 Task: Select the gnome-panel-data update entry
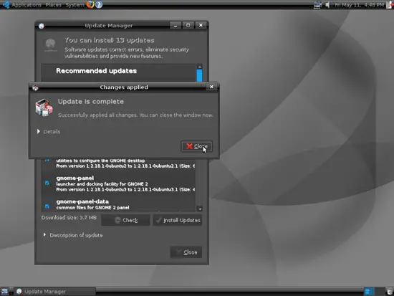119,204
